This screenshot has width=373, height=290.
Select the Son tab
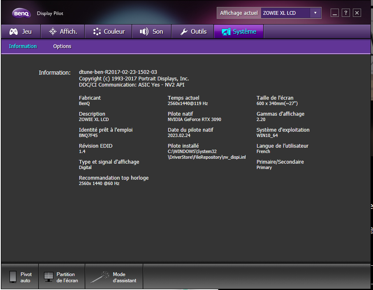[152, 32]
